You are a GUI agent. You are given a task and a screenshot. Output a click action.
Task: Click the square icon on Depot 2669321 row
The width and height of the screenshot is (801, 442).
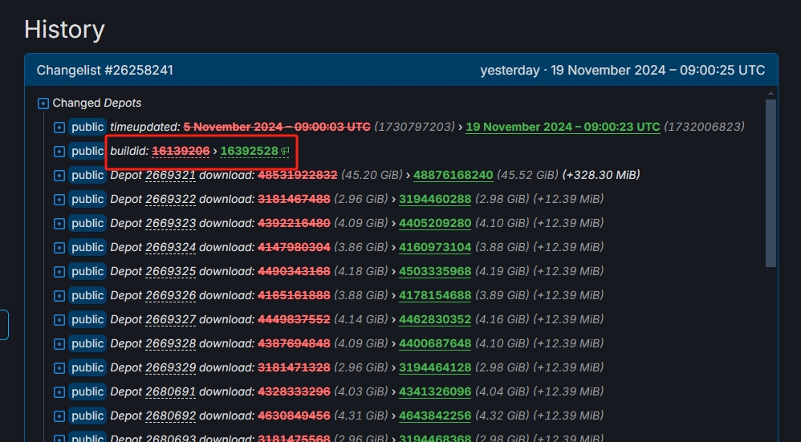(x=59, y=176)
